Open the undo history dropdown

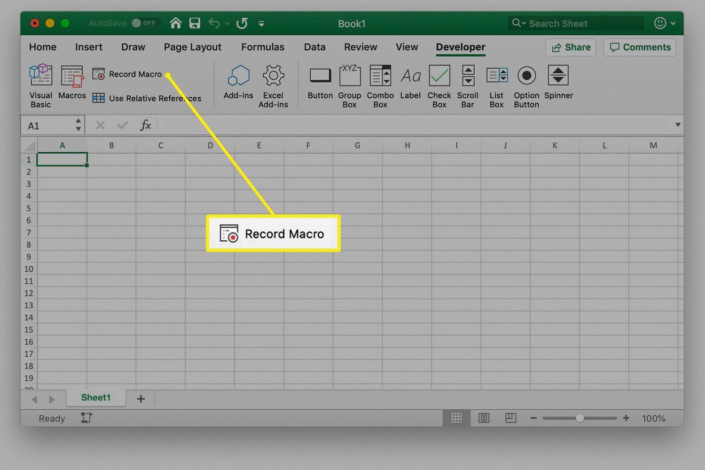click(x=227, y=23)
